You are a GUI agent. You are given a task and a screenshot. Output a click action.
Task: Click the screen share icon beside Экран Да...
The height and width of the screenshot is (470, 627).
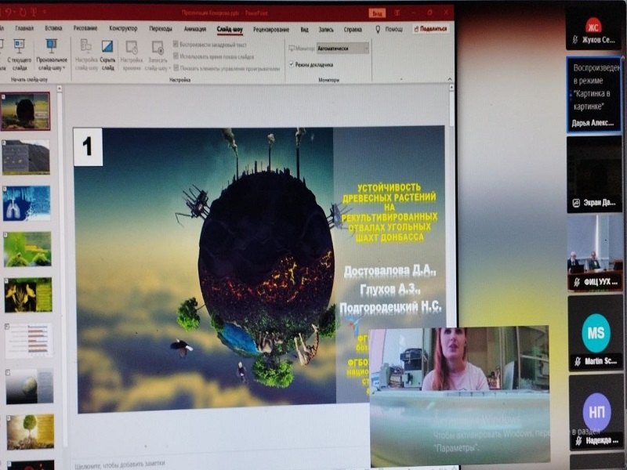(576, 203)
